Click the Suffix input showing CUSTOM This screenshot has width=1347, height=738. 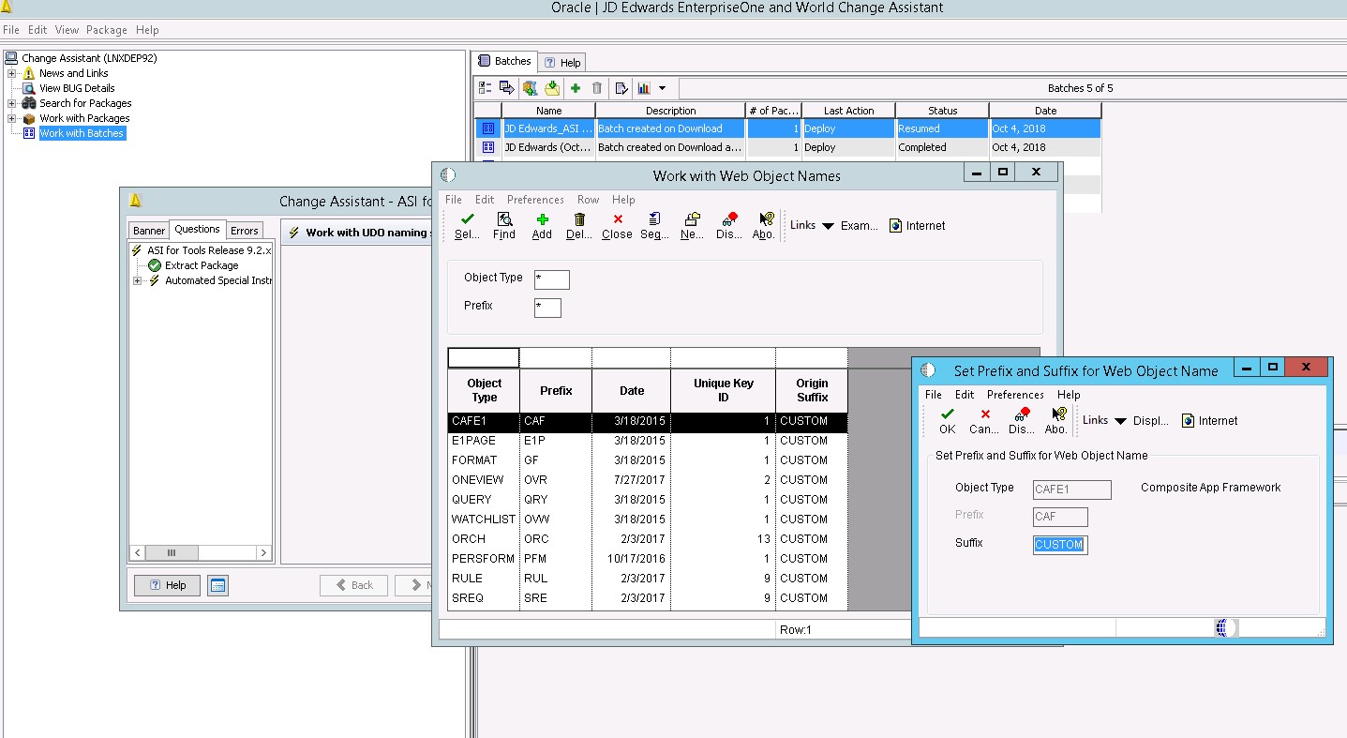[x=1059, y=544]
